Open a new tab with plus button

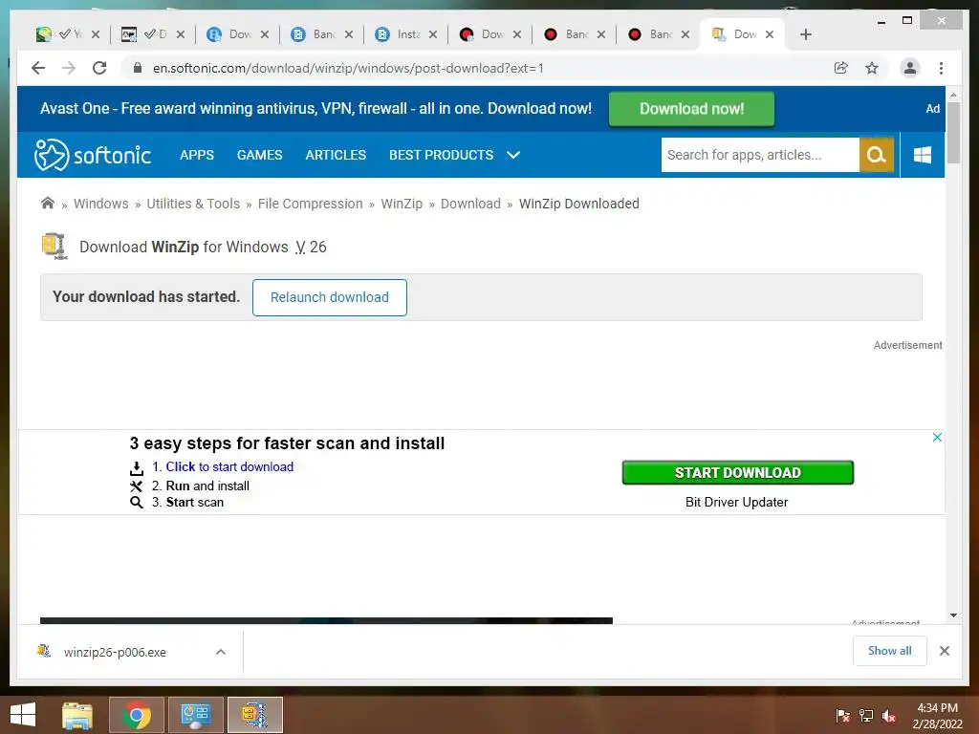(805, 34)
